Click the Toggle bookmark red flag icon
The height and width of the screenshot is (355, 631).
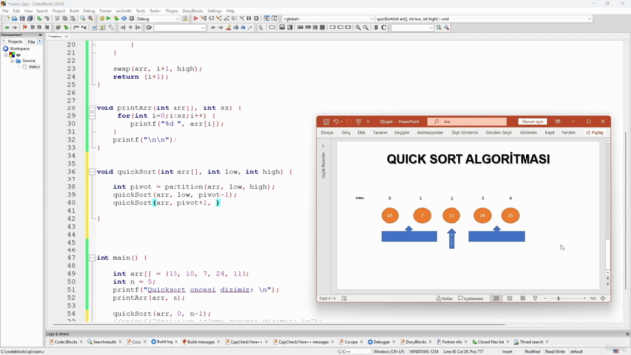[25, 27]
